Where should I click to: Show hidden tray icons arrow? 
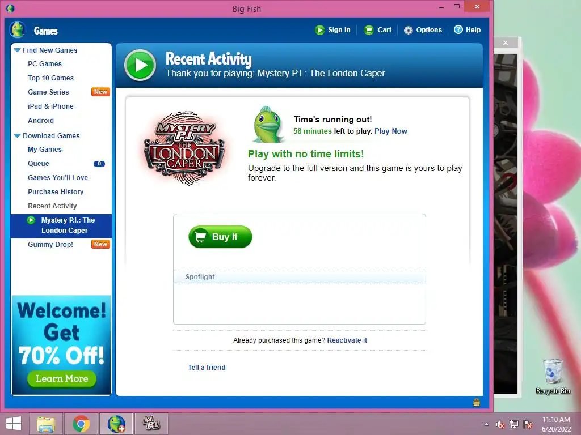pyautogui.click(x=486, y=424)
